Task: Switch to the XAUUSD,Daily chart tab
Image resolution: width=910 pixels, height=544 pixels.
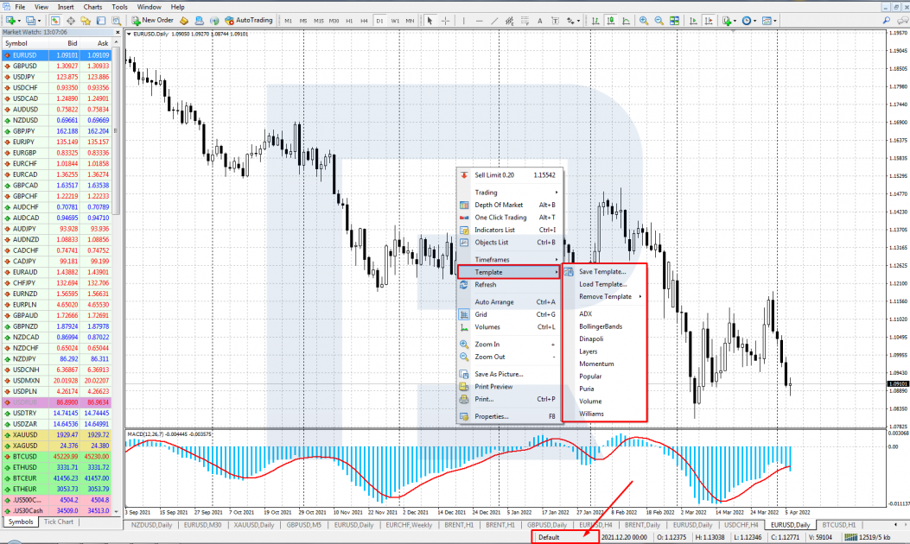Action: click(x=253, y=525)
